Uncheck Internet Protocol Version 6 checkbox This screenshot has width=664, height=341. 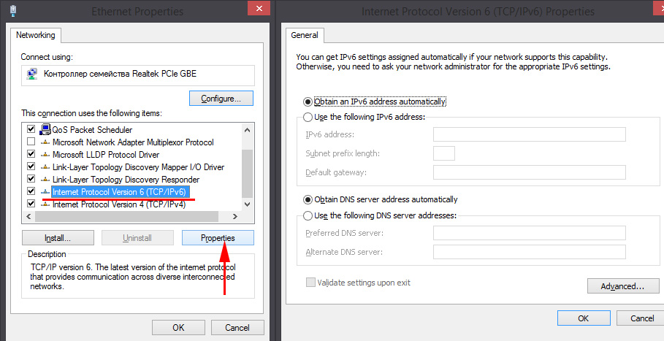coord(31,191)
